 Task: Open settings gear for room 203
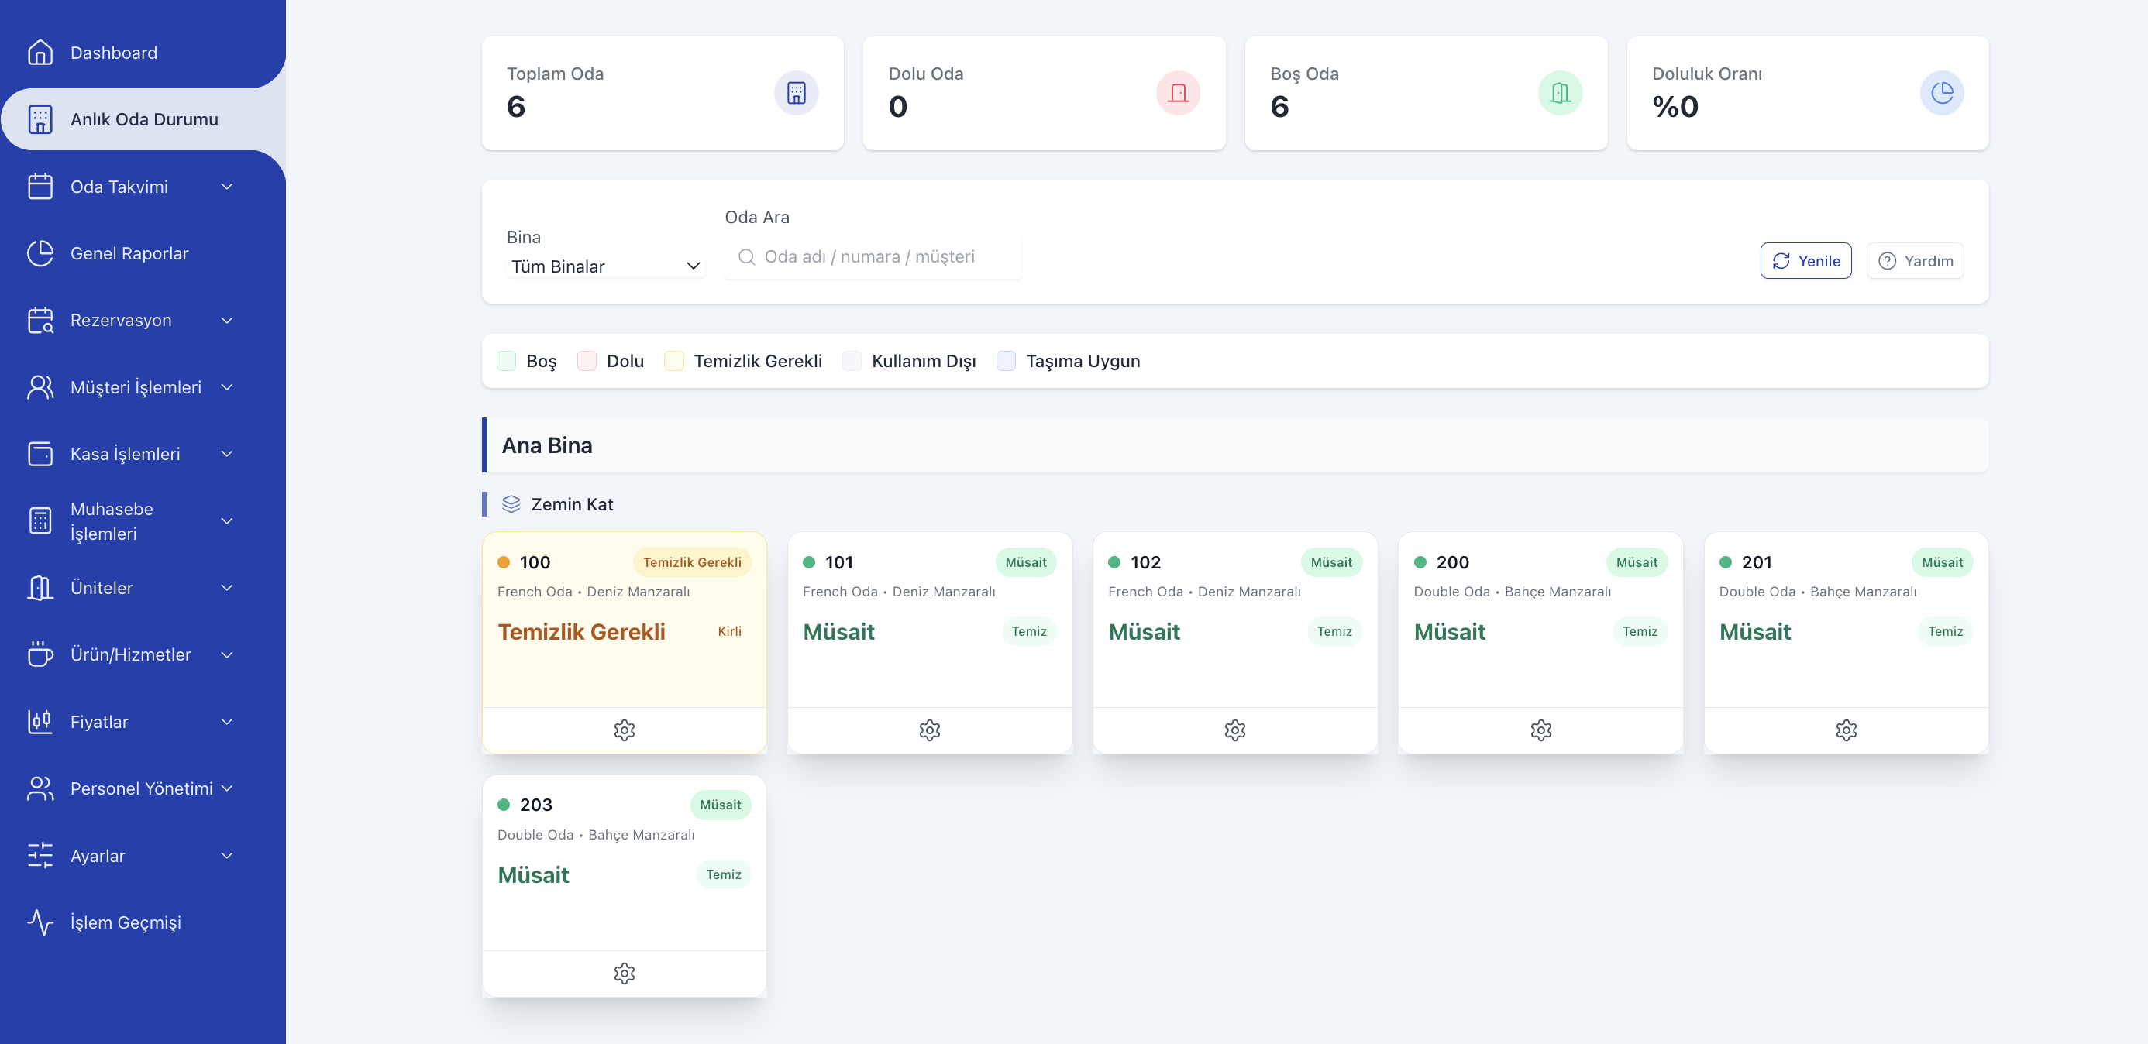(624, 972)
